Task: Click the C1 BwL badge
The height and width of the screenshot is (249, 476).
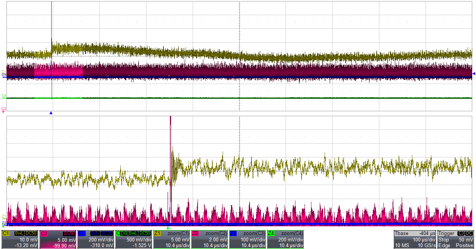Action: coord(19,233)
